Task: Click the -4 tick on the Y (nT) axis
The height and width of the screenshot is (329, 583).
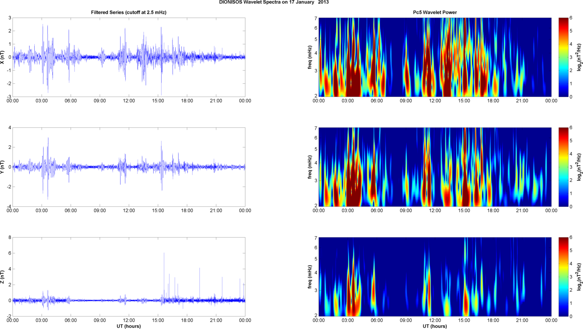Action: [x=9, y=206]
